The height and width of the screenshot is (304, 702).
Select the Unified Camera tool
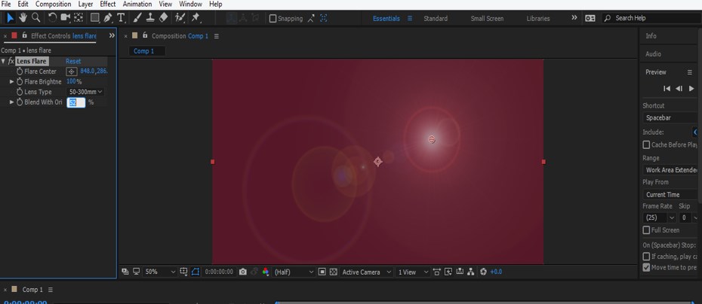(66, 18)
